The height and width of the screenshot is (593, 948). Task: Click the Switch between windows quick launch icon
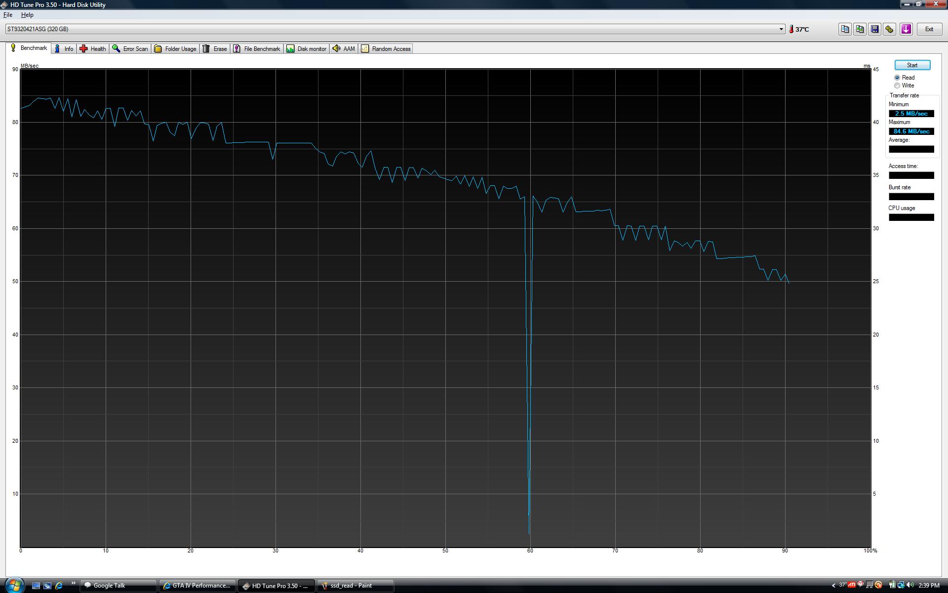click(x=47, y=586)
